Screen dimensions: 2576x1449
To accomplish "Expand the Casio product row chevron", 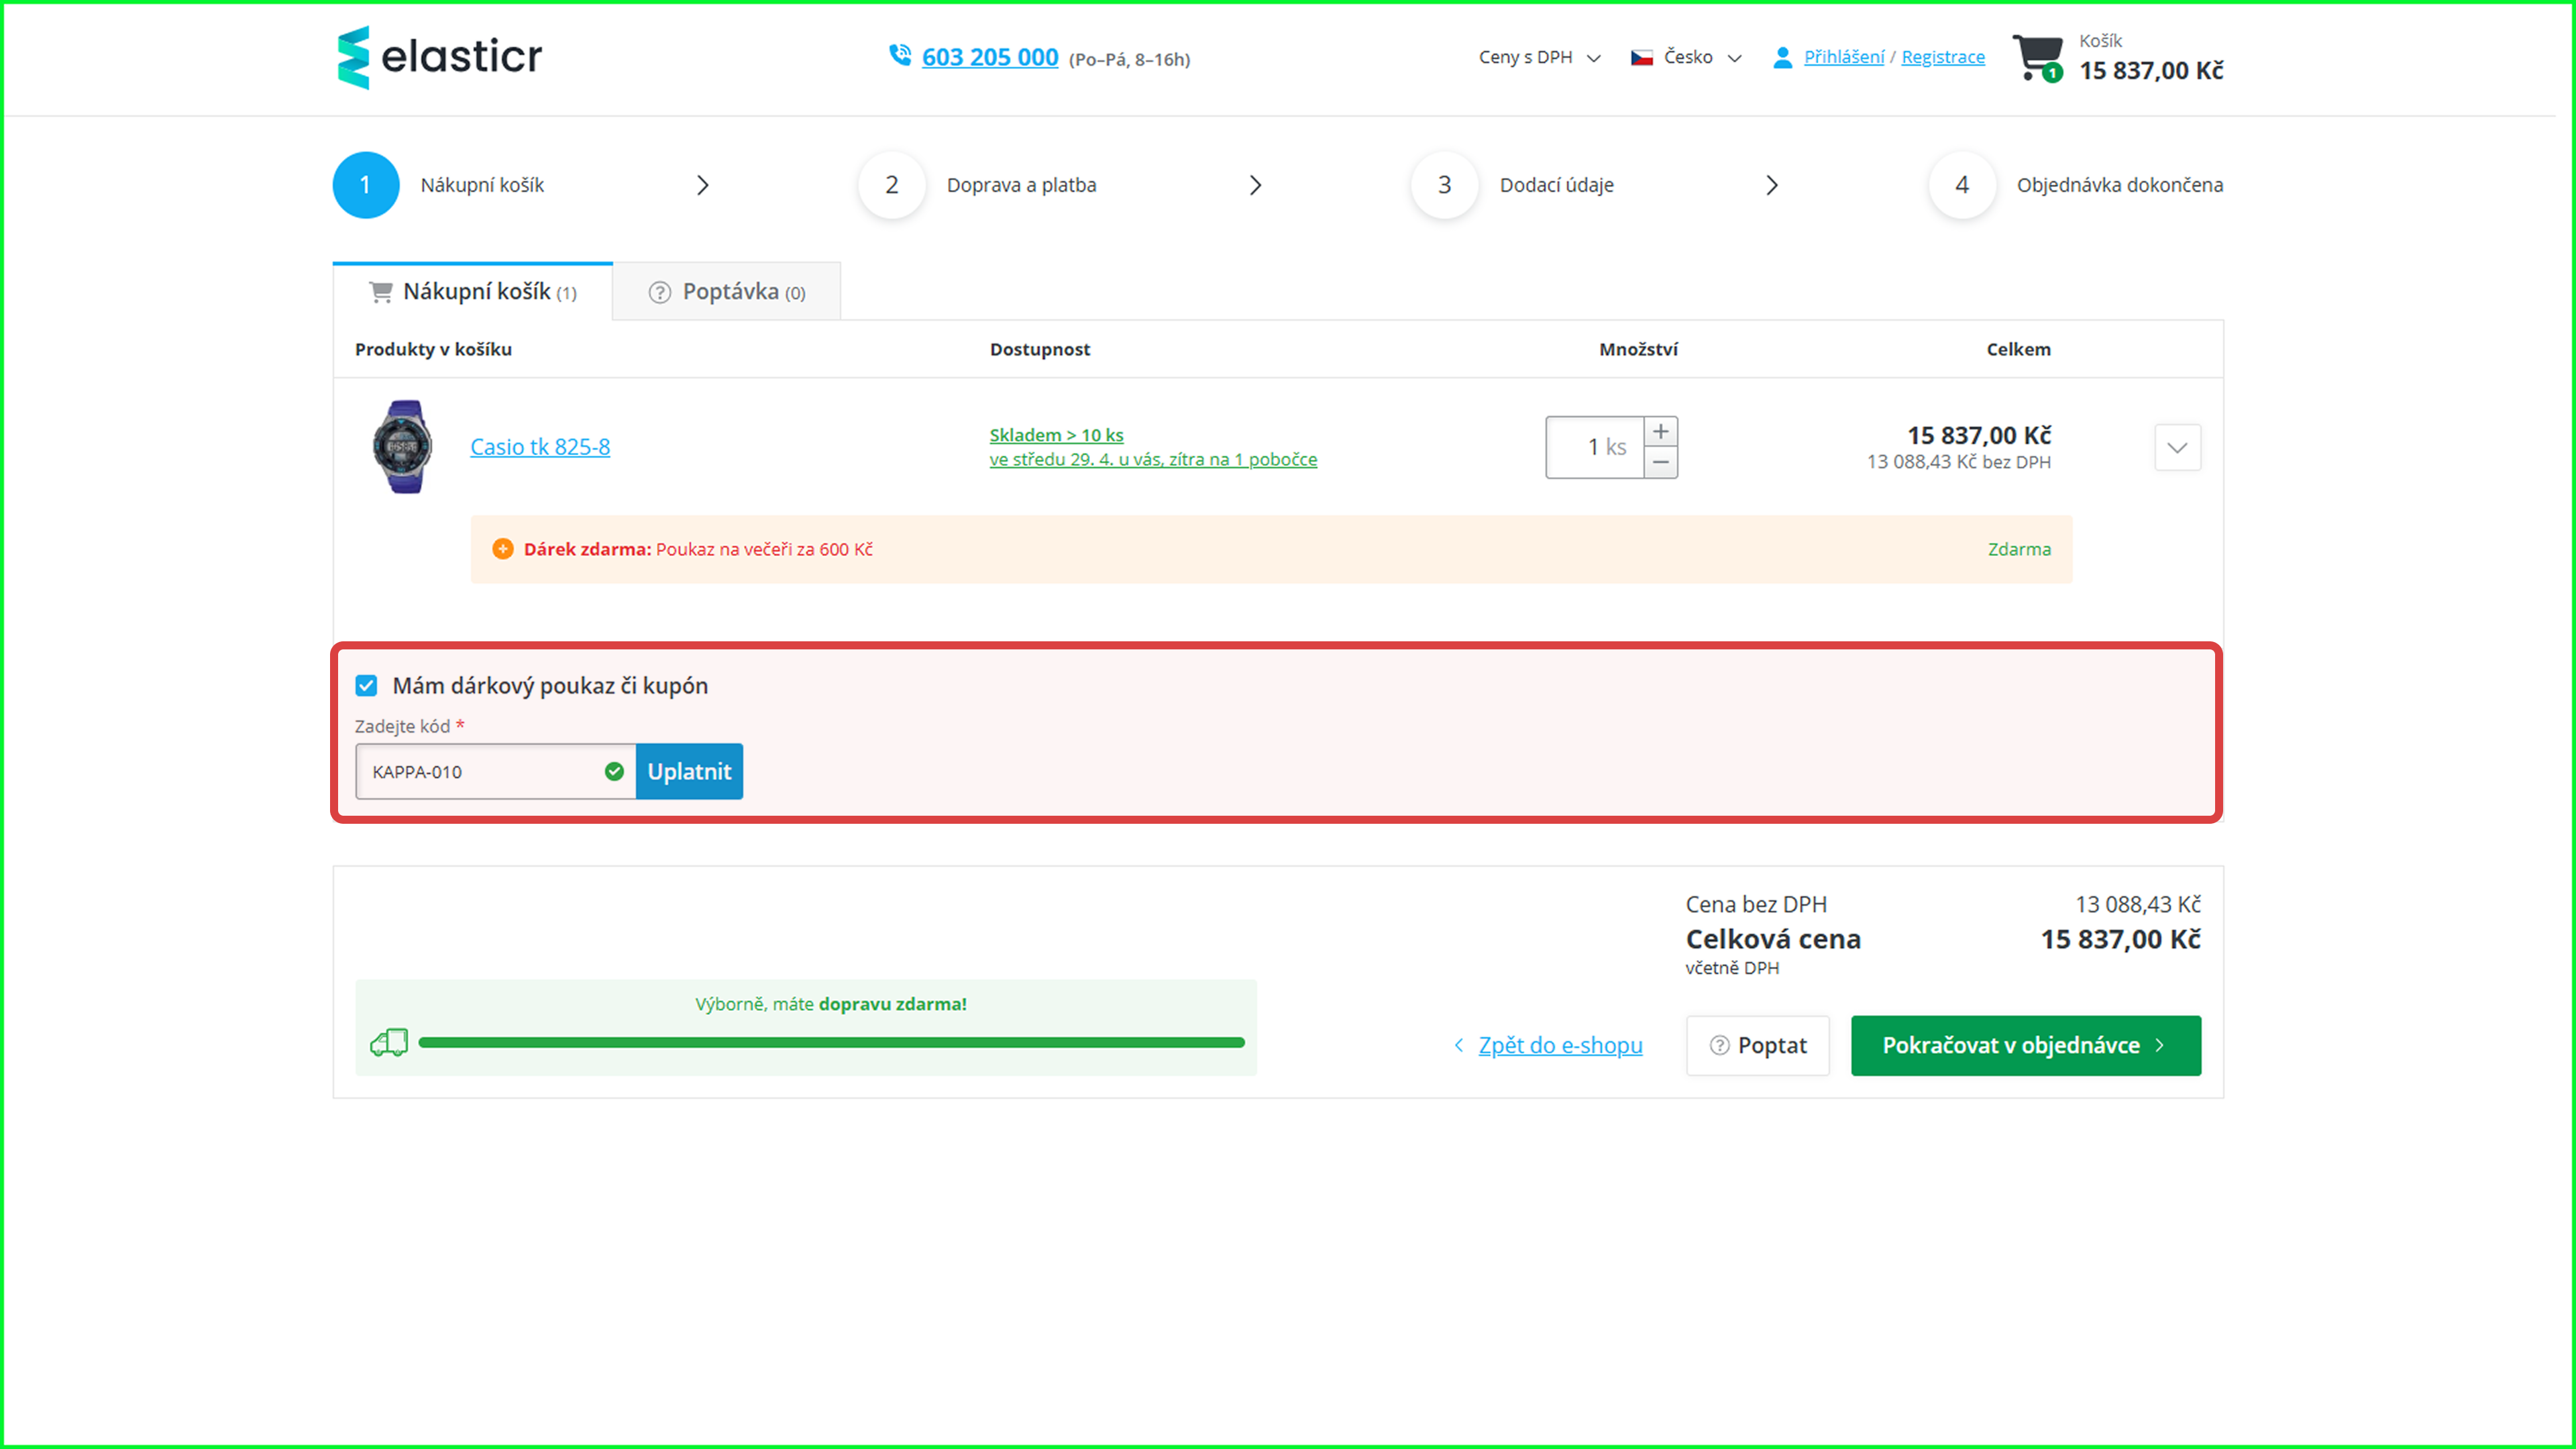I will tap(2176, 447).
